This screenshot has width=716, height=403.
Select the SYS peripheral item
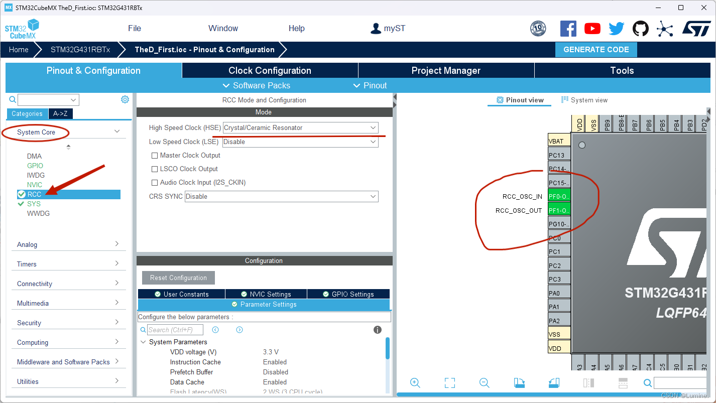[34, 204]
